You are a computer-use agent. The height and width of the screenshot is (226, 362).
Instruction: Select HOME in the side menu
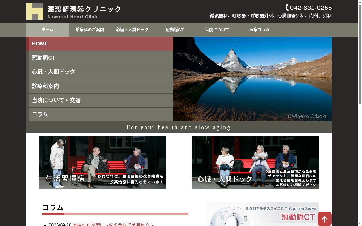(100, 44)
